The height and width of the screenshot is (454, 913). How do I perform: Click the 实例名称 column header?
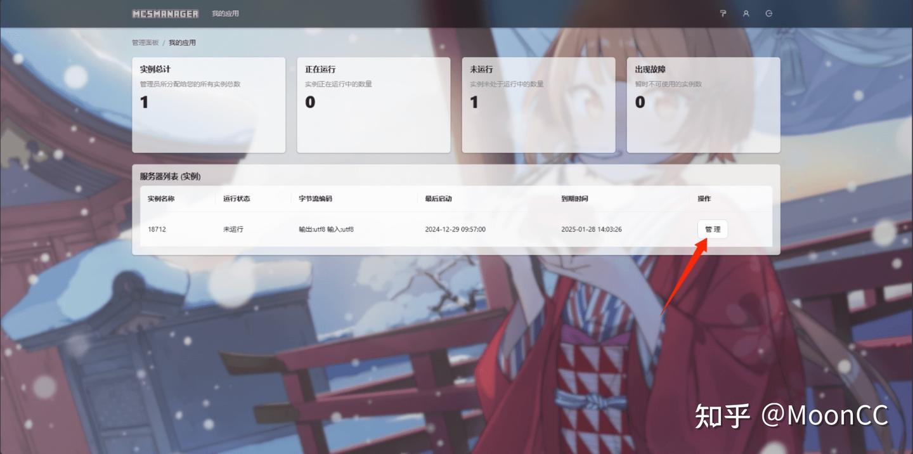tap(162, 198)
